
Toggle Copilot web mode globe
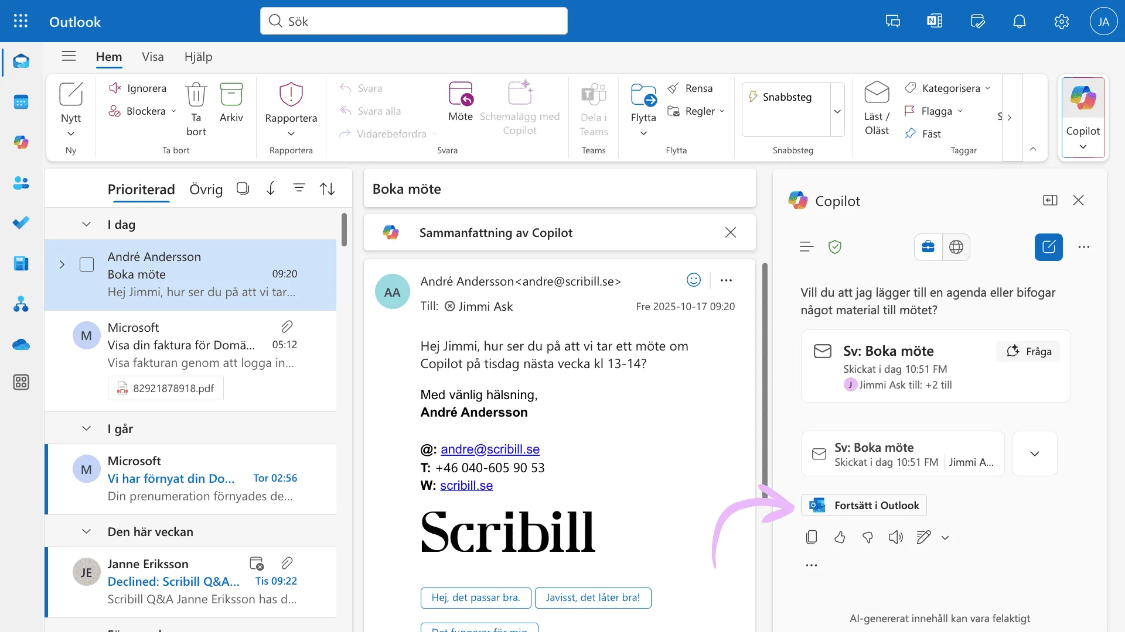[956, 247]
